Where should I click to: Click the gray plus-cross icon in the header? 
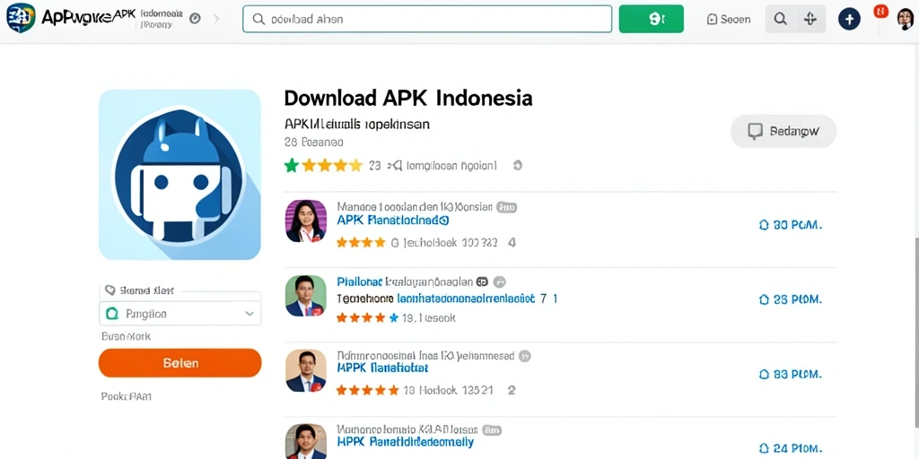pyautogui.click(x=810, y=20)
